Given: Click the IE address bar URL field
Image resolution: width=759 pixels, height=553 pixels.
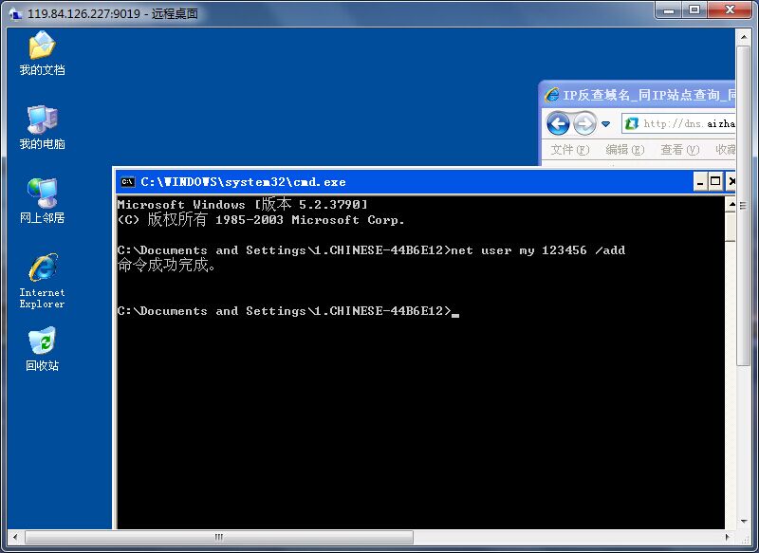Looking at the screenshot, I should [678, 124].
